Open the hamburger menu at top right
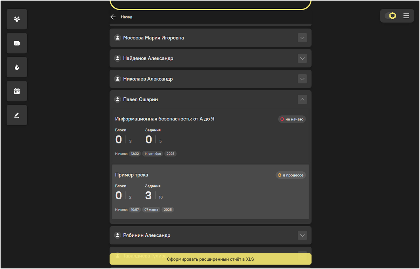 406,15
